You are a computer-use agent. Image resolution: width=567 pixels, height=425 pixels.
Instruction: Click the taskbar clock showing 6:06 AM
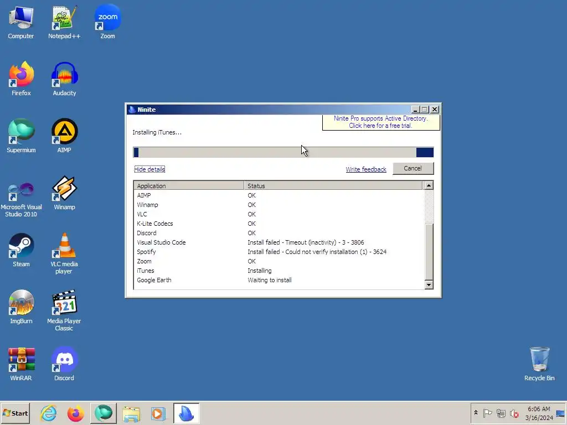pyautogui.click(x=539, y=413)
